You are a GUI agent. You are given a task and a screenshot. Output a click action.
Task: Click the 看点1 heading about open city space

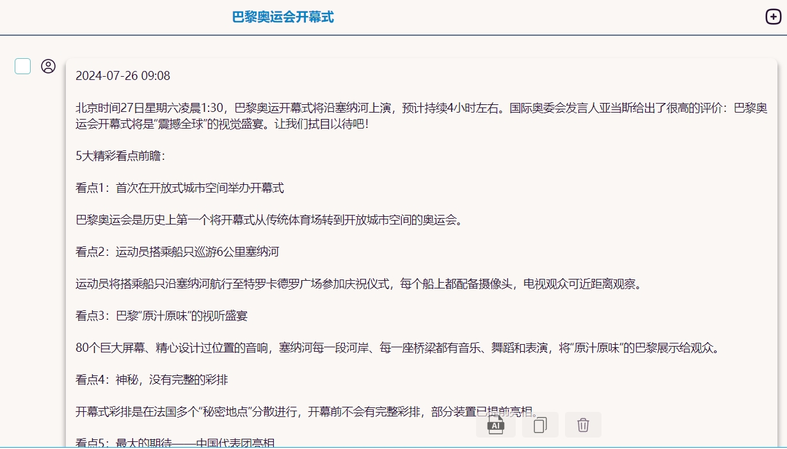point(180,188)
